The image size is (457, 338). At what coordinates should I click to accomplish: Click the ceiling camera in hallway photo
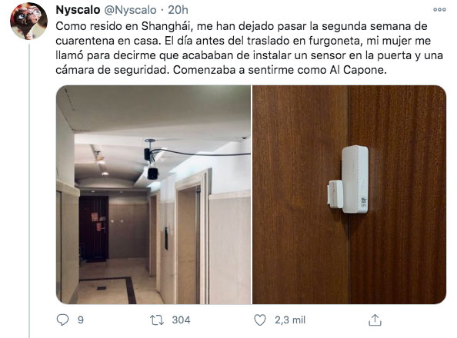click(x=152, y=164)
